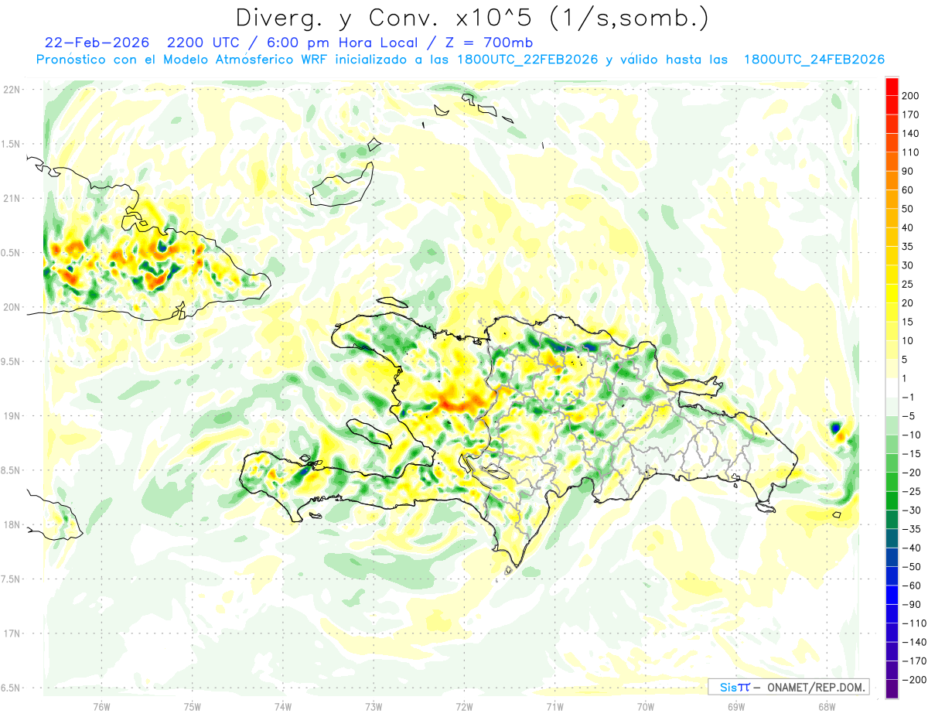928x717 pixels.
Task: Click the -200 legend value
Action: 915,680
